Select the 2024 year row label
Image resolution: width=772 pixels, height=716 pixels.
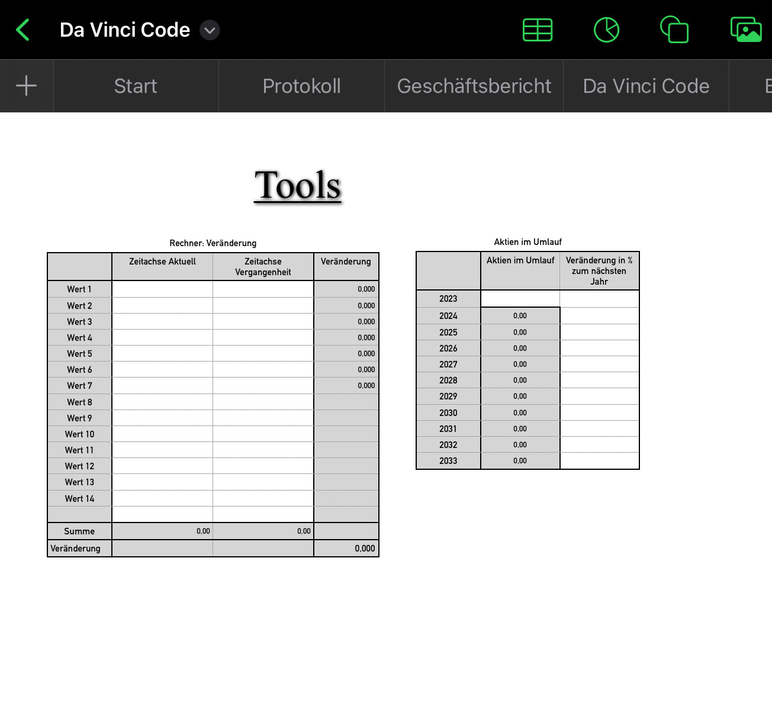click(x=448, y=316)
